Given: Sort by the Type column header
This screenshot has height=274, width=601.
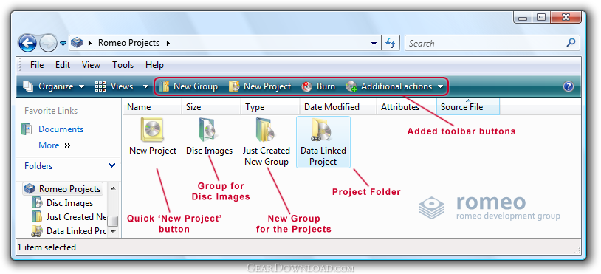Looking at the screenshot, I should pyautogui.click(x=270, y=107).
